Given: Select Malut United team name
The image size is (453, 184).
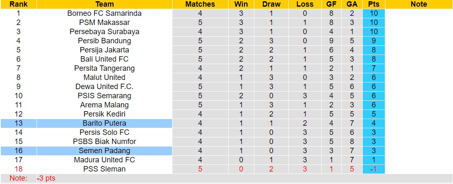Looking at the screenshot, I should (x=104, y=77).
